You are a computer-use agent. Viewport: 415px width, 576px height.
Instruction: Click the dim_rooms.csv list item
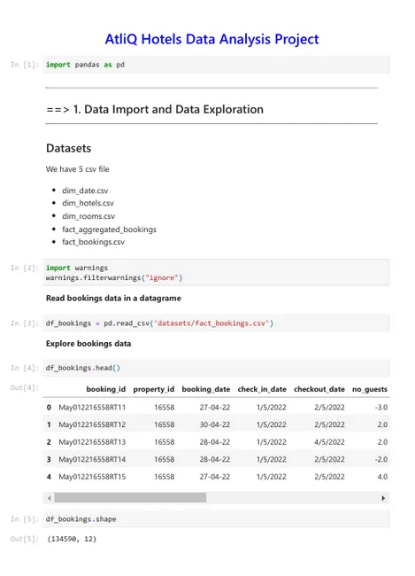point(88,216)
